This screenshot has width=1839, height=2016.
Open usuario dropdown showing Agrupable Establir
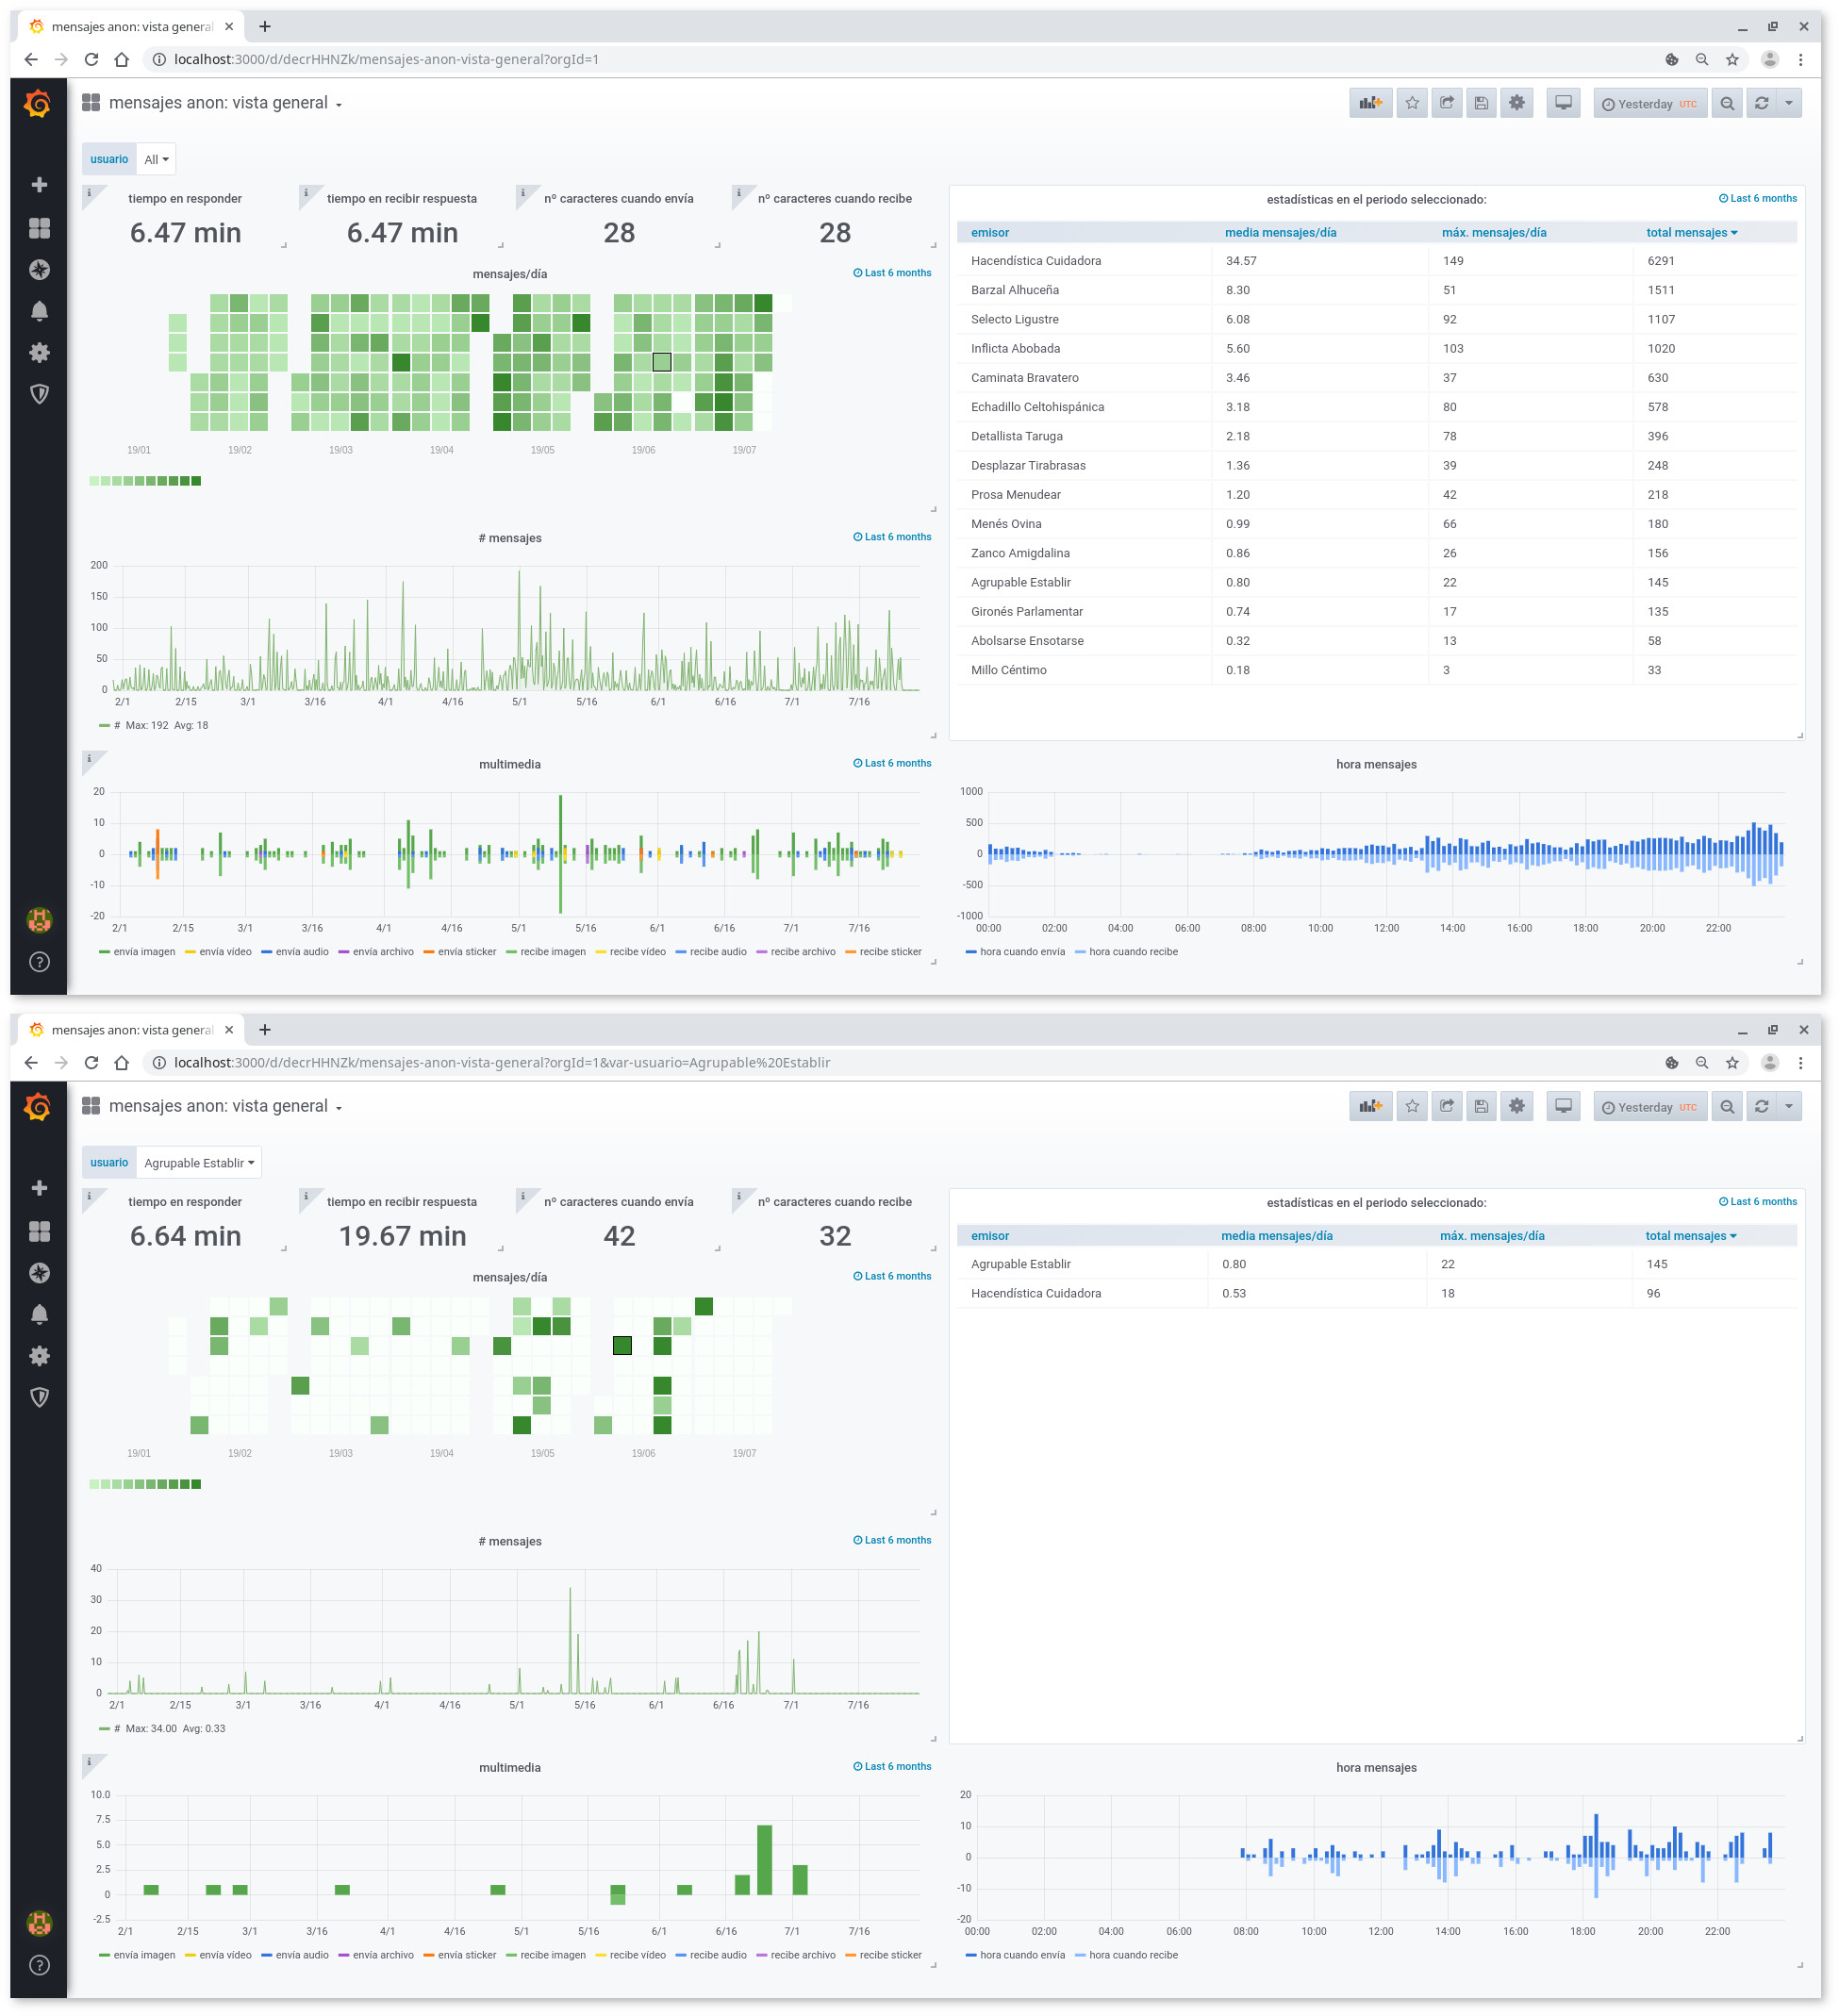pos(198,1163)
